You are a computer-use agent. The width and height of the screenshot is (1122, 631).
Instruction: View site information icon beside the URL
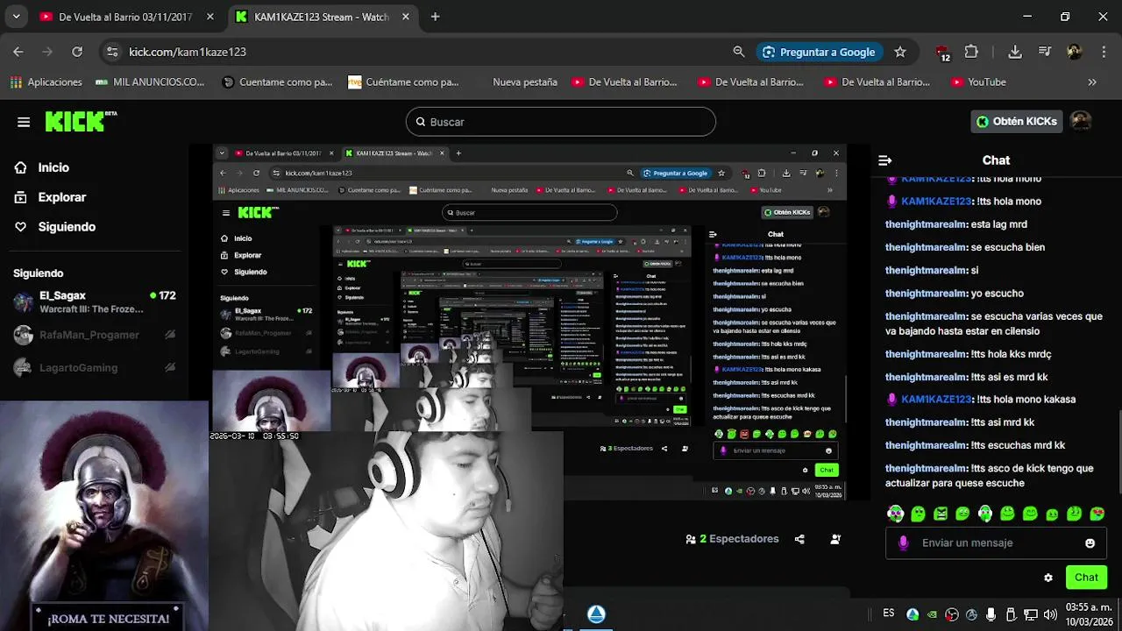[111, 52]
